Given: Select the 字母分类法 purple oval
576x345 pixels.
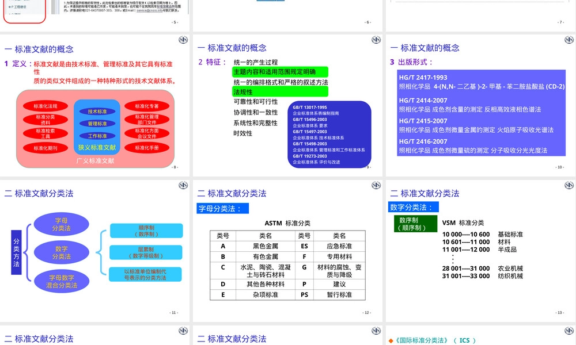Looking at the screenshot, I should [62, 224].
